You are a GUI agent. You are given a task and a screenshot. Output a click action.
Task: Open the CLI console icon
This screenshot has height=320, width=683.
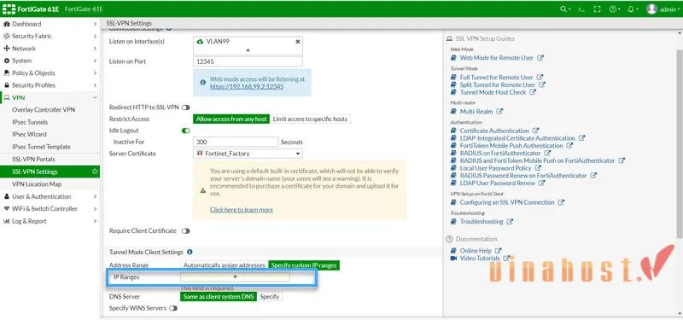click(x=581, y=9)
